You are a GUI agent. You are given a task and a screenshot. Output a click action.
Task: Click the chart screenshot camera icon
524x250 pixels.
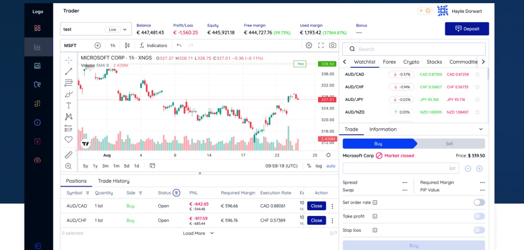pos(332,45)
